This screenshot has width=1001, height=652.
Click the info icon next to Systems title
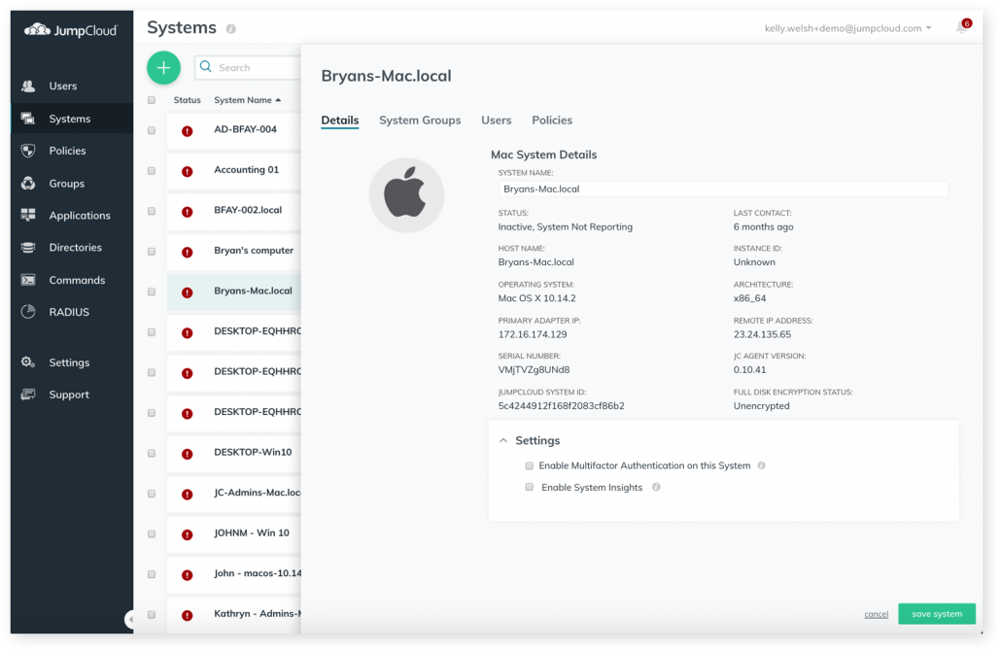coord(231,29)
